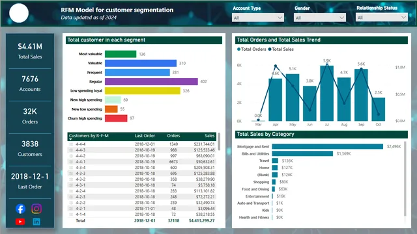Viewport: 417px width, 234px height.
Task: Select the Most valuable green bar
Action: [x=121, y=54]
